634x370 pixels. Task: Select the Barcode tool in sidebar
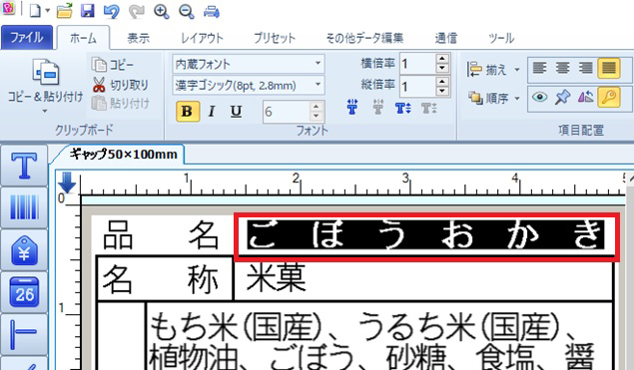point(24,207)
